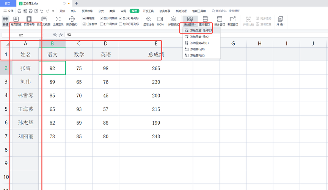328x190 pixels.
Task: Enable 护眼模式 eye protection mode
Action: [x=173, y=21]
